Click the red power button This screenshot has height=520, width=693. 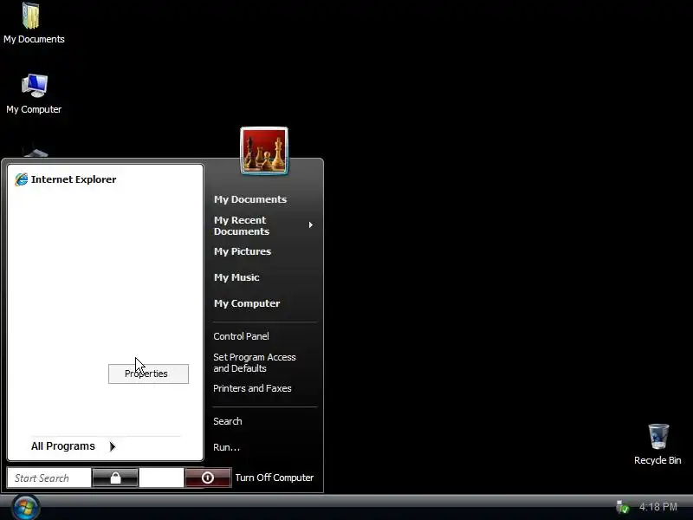pyautogui.click(x=208, y=478)
